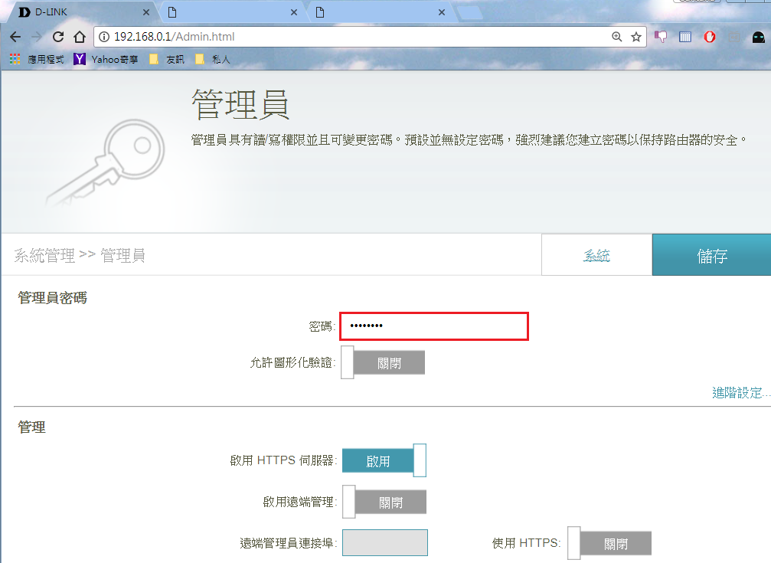This screenshot has width=771, height=563.
Task: Reload the router admin page
Action: pyautogui.click(x=58, y=37)
